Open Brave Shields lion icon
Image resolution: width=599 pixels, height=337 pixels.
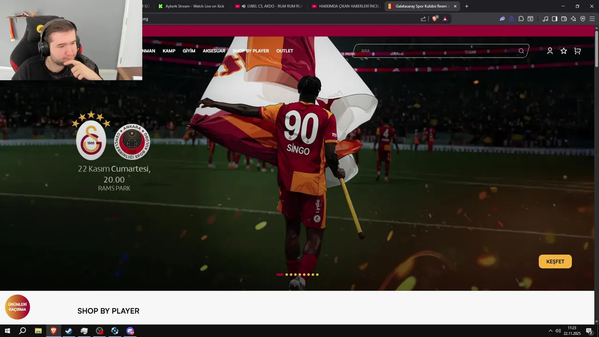[435, 19]
